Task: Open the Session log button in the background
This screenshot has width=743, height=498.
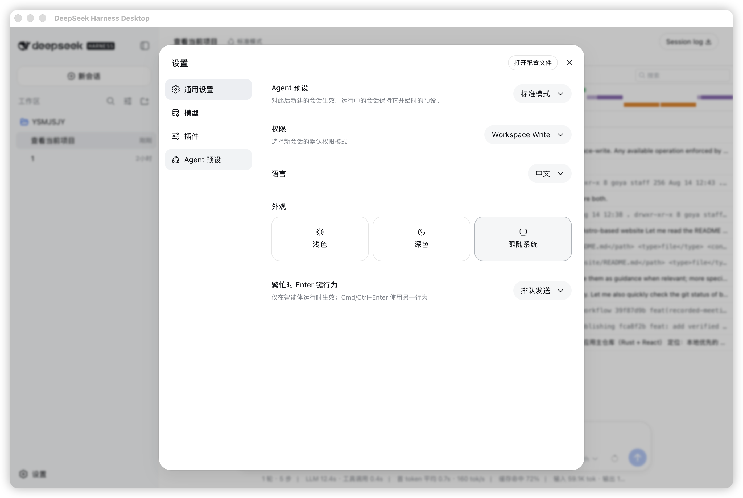Action: (x=689, y=42)
